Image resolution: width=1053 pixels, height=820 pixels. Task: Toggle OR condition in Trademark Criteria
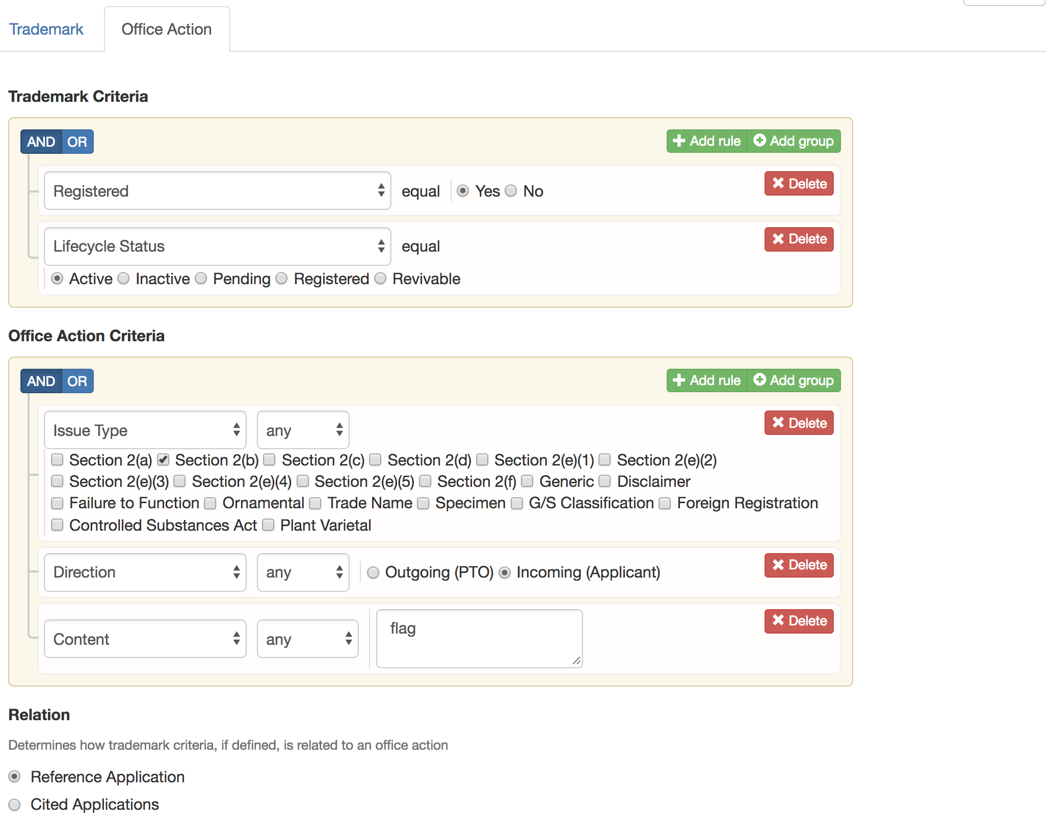[x=77, y=142]
